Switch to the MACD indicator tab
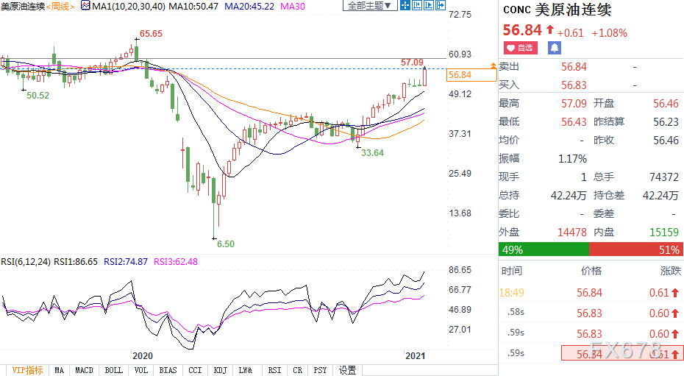 [x=85, y=370]
